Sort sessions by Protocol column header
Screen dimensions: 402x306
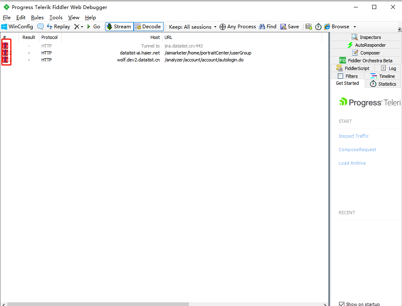click(49, 37)
